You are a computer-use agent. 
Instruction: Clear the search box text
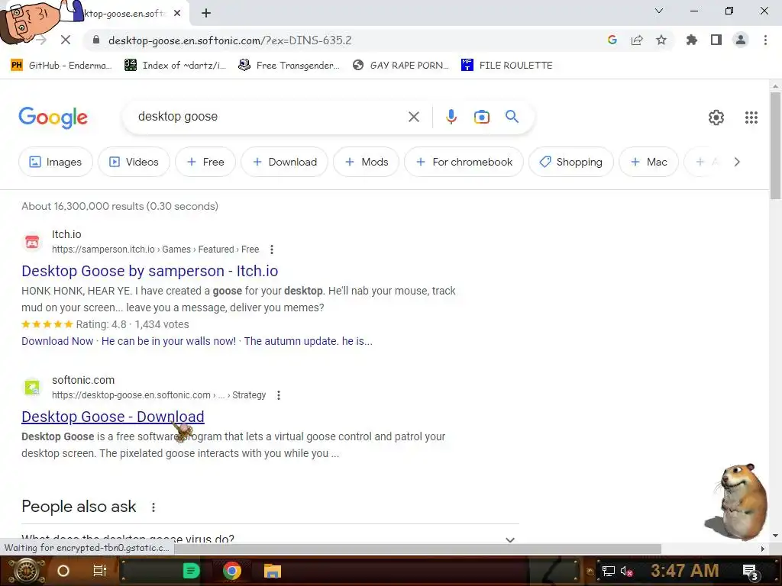pyautogui.click(x=413, y=117)
